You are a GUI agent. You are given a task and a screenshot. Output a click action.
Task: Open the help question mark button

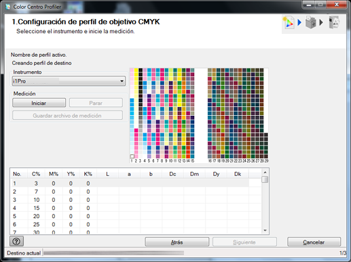click(x=16, y=241)
